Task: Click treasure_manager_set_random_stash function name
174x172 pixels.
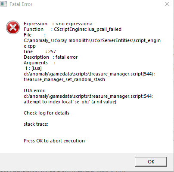Action: click(64, 79)
